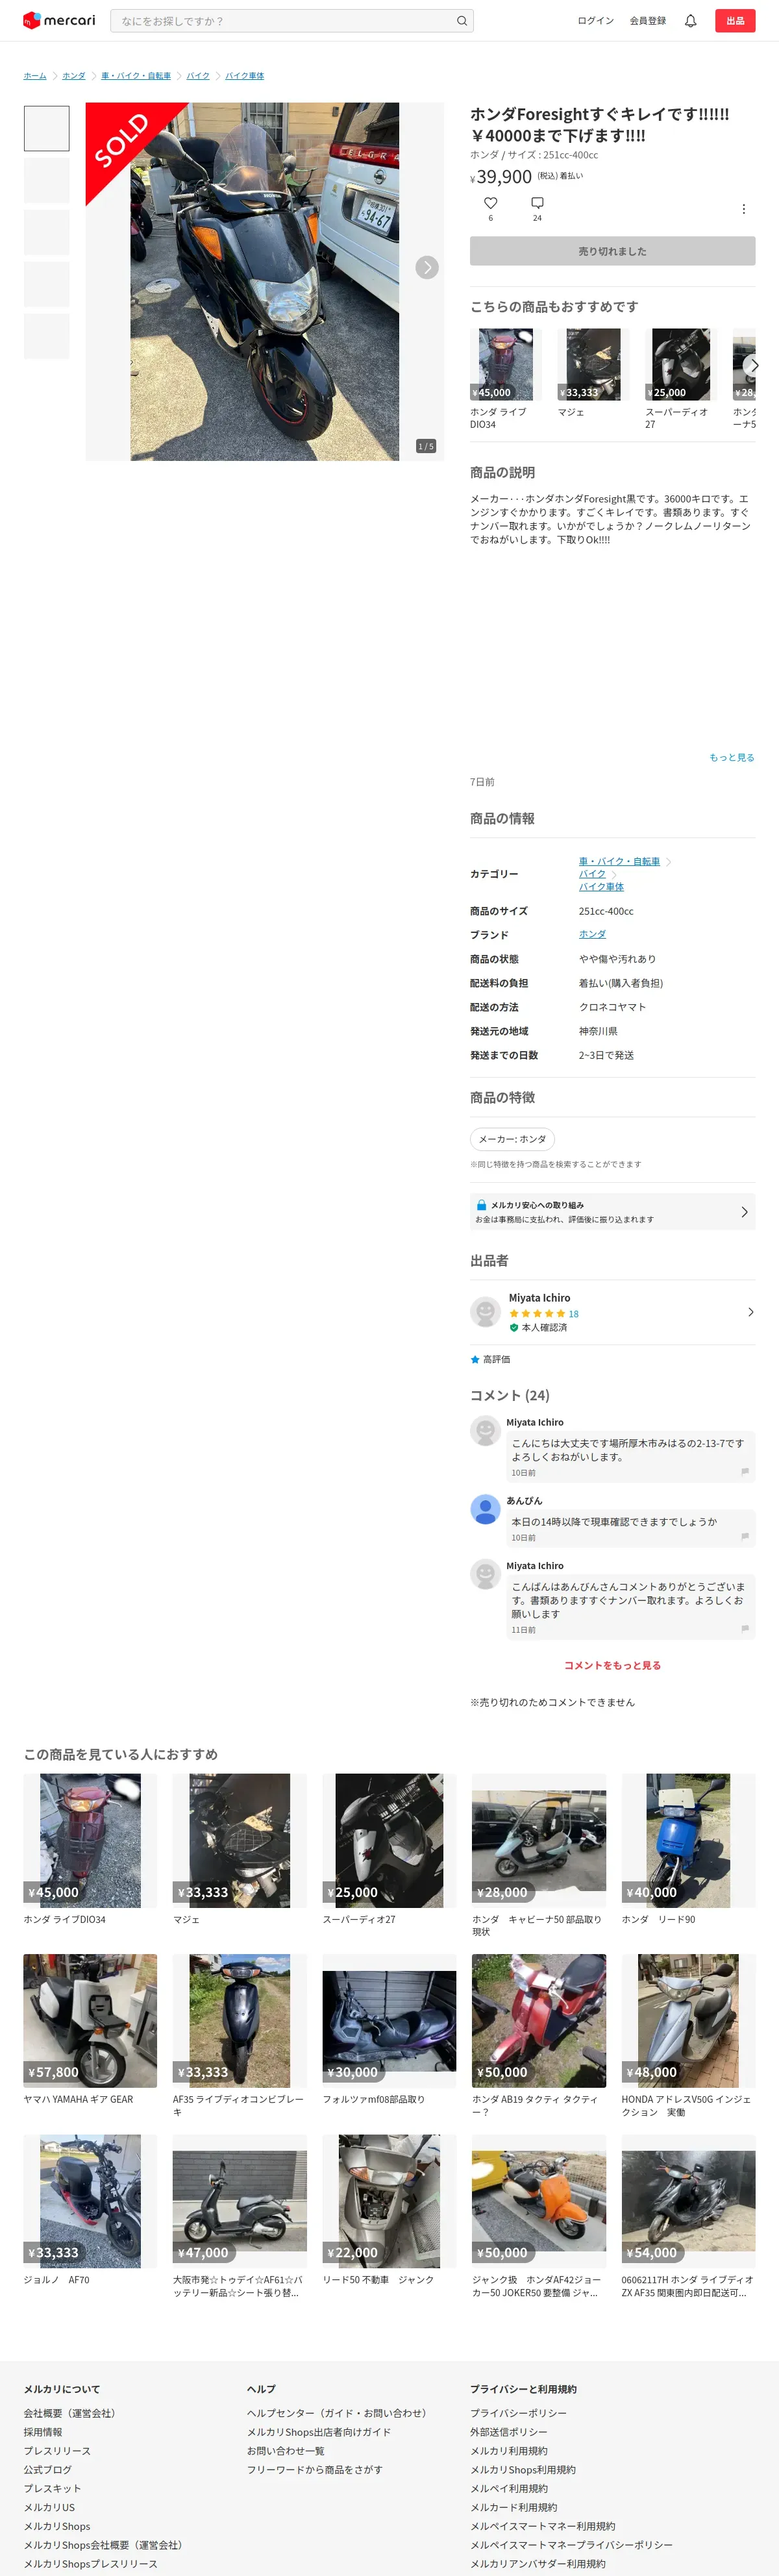This screenshot has height=2576, width=779.
Task: Load more comments コメントをもっと見る
Action: click(612, 1665)
